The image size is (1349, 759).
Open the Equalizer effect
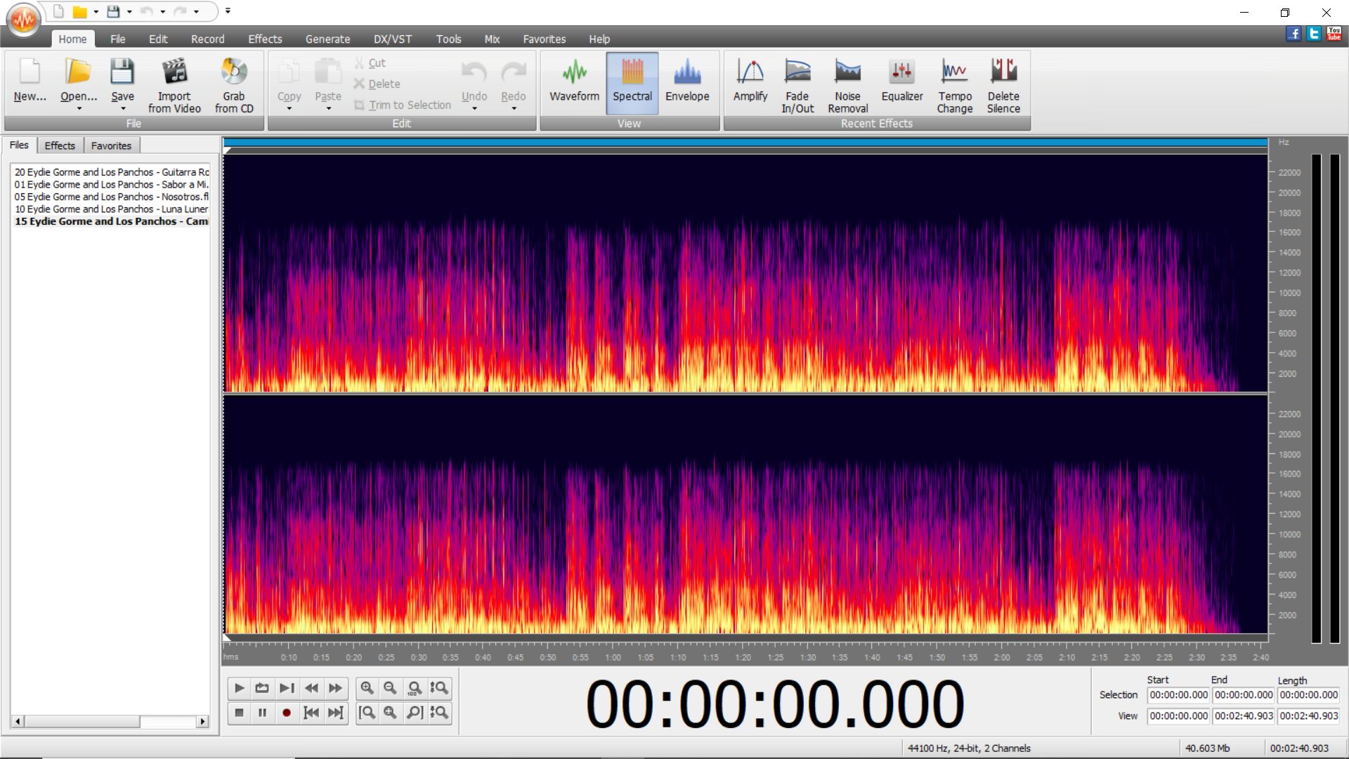tap(901, 82)
